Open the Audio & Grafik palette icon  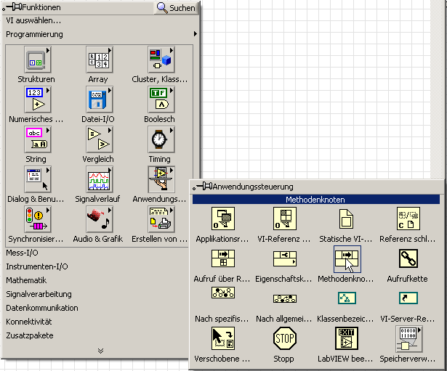99,219
